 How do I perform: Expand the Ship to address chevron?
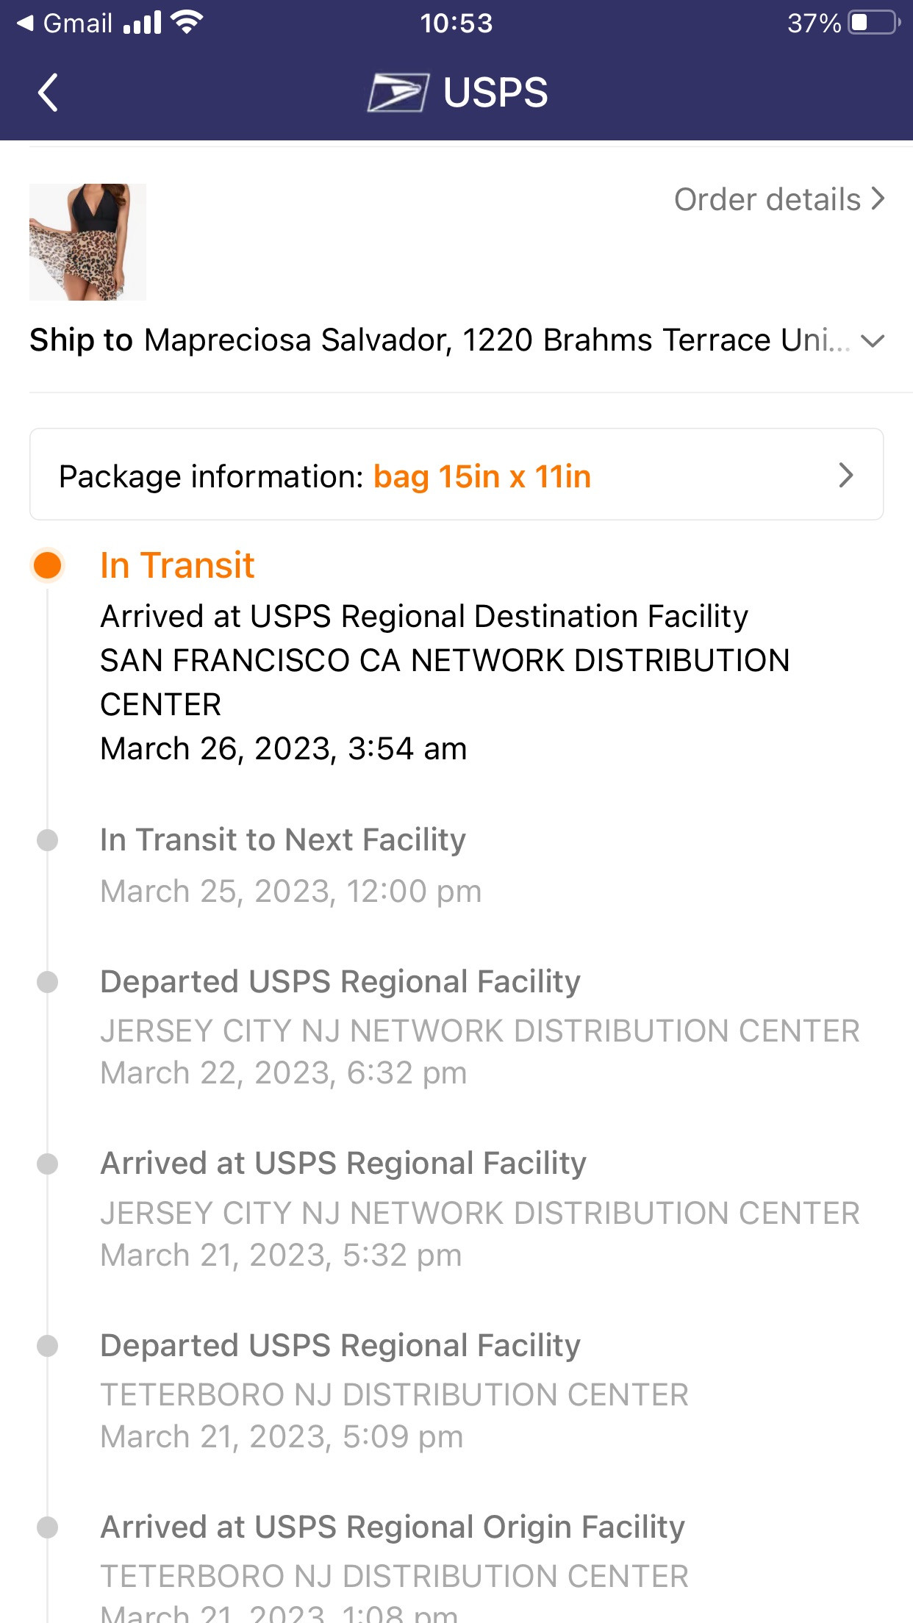[x=873, y=341]
